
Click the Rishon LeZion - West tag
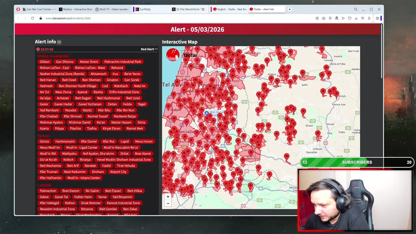tap(90, 68)
